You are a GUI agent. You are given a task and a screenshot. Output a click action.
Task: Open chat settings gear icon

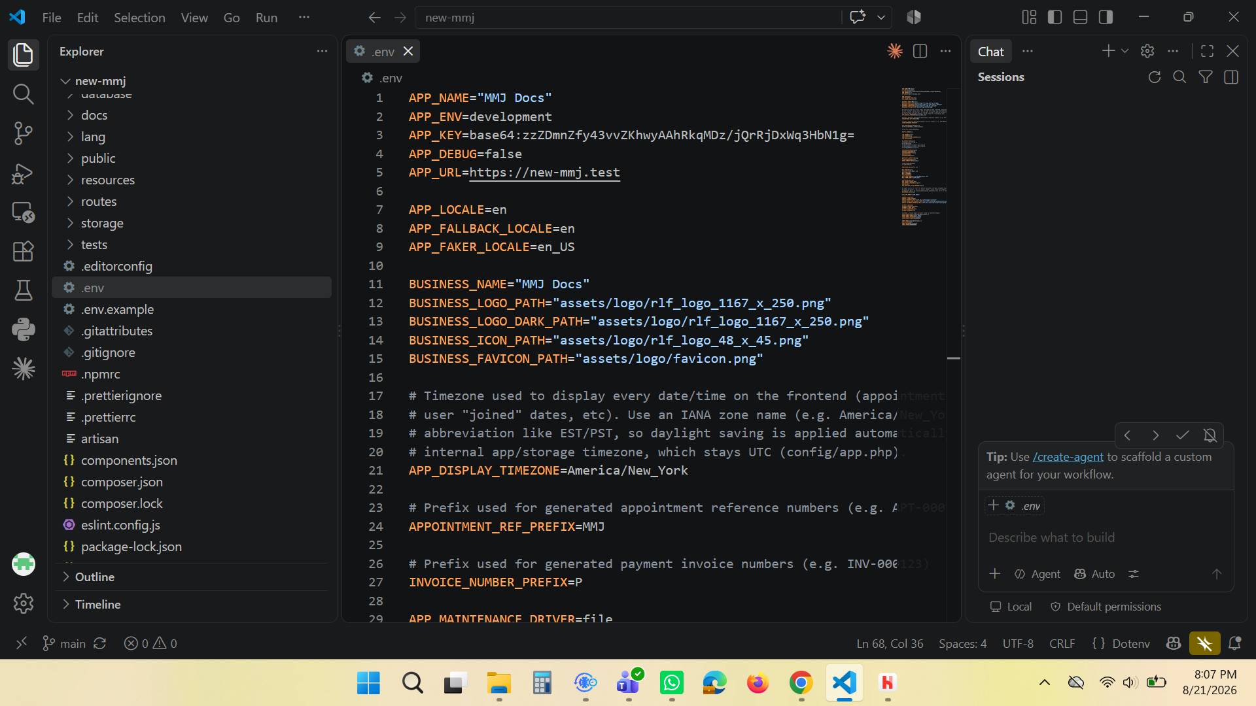tap(1147, 51)
